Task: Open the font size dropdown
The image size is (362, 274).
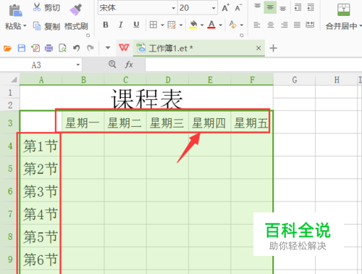Action: point(214,8)
